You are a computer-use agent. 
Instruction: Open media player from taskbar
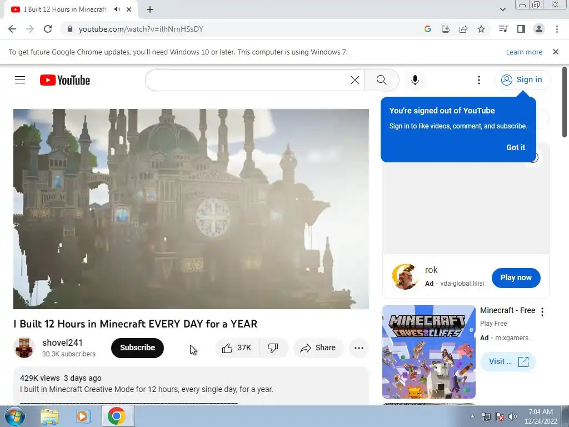(83, 416)
